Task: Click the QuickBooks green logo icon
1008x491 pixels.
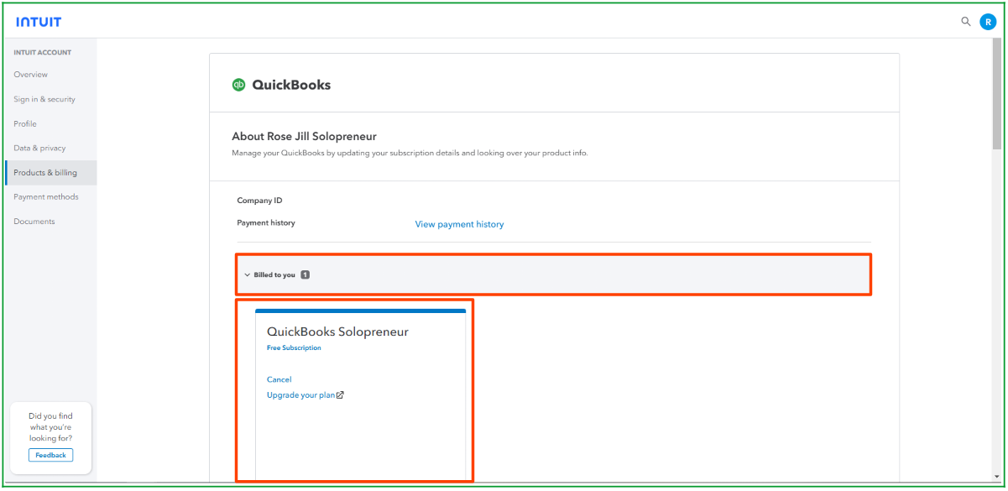Action: (x=240, y=85)
